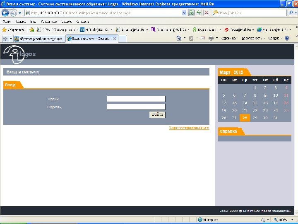The height and width of the screenshot is (224, 298).
Task: Click the Mail.Ru search box
Action: point(249,13)
